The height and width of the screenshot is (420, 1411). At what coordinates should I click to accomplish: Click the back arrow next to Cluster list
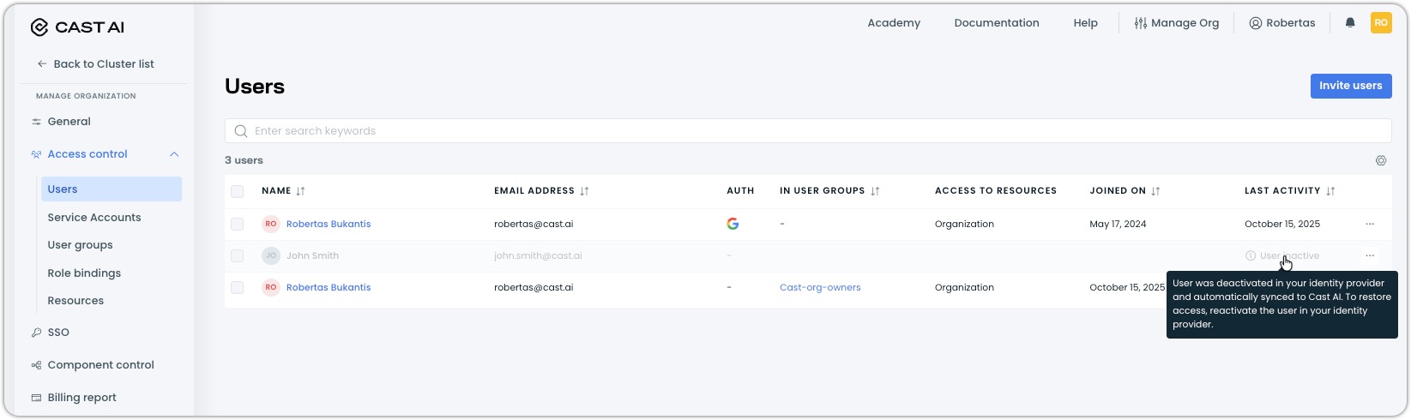(x=42, y=63)
